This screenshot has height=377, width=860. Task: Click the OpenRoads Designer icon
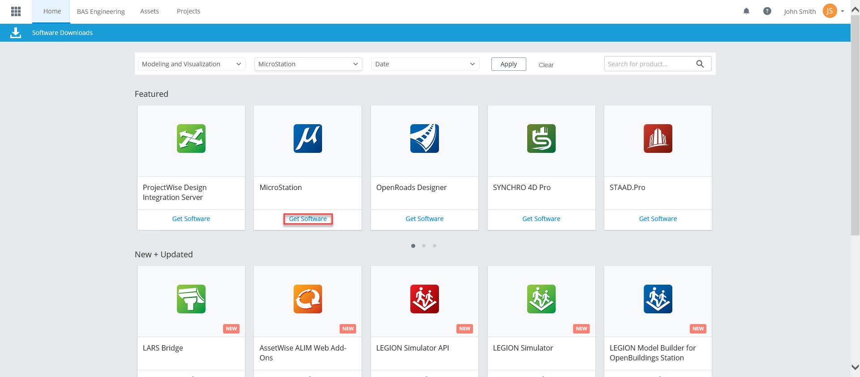click(x=425, y=139)
